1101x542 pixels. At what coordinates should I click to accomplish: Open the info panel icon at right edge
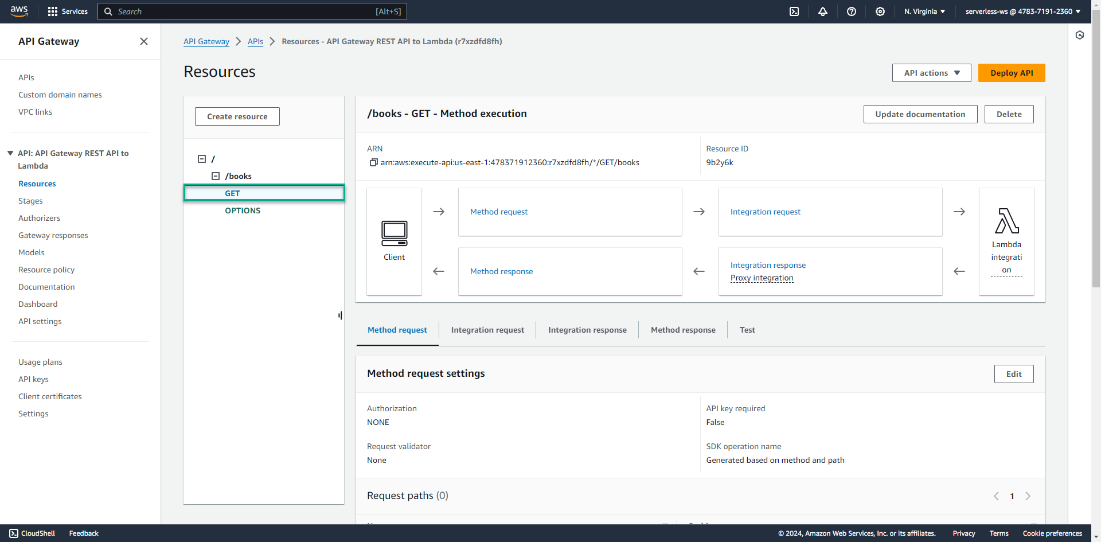[x=1080, y=36]
